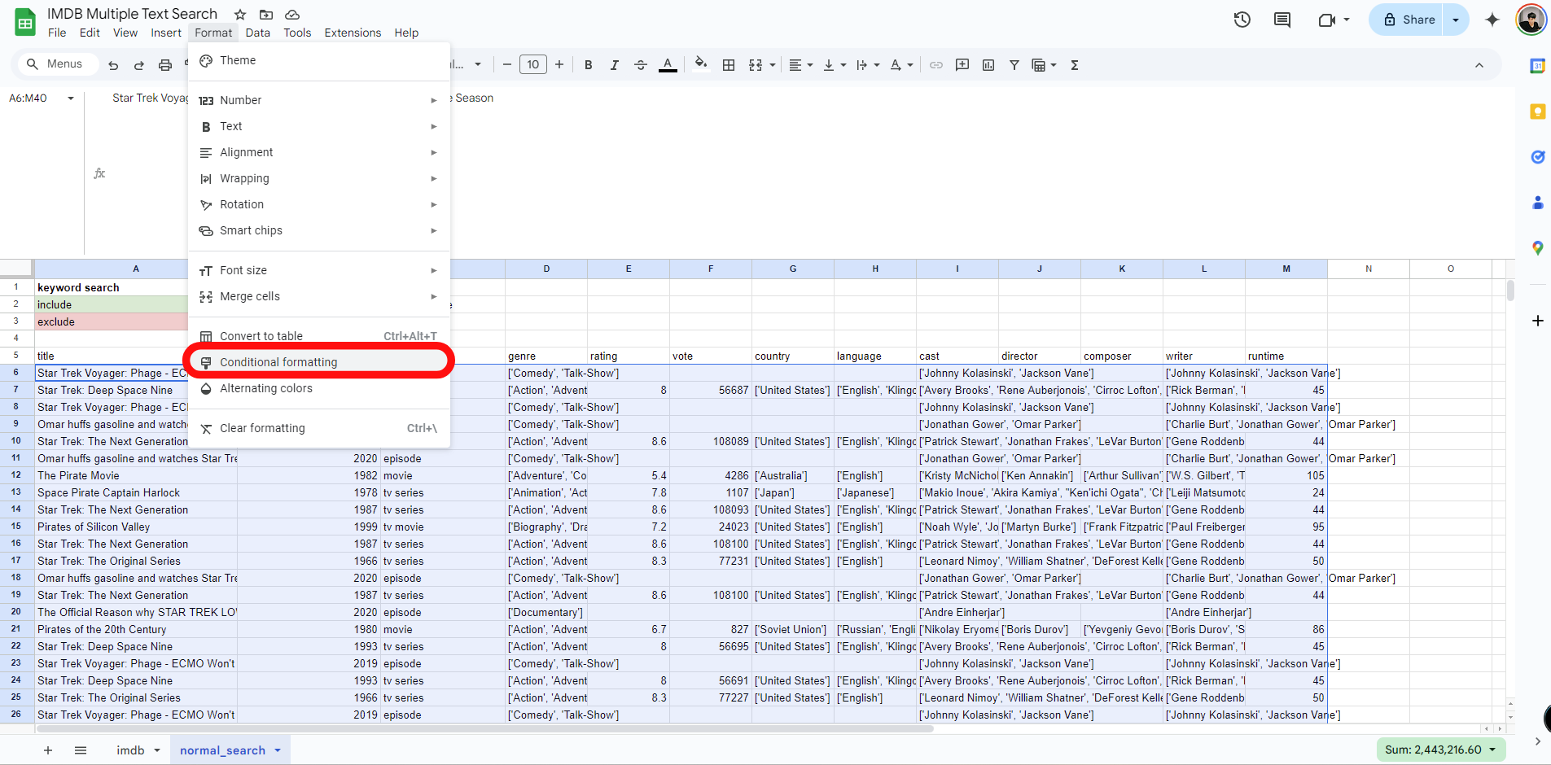The width and height of the screenshot is (1551, 765).
Task: Open the Share options dropdown arrow
Action: [x=1456, y=20]
